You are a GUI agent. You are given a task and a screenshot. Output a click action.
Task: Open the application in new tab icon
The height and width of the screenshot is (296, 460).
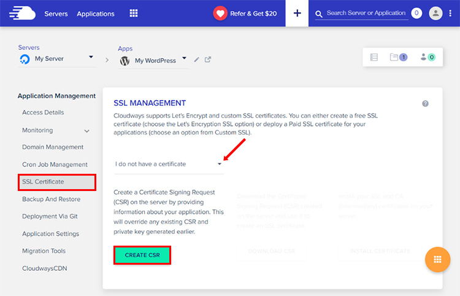pos(208,60)
